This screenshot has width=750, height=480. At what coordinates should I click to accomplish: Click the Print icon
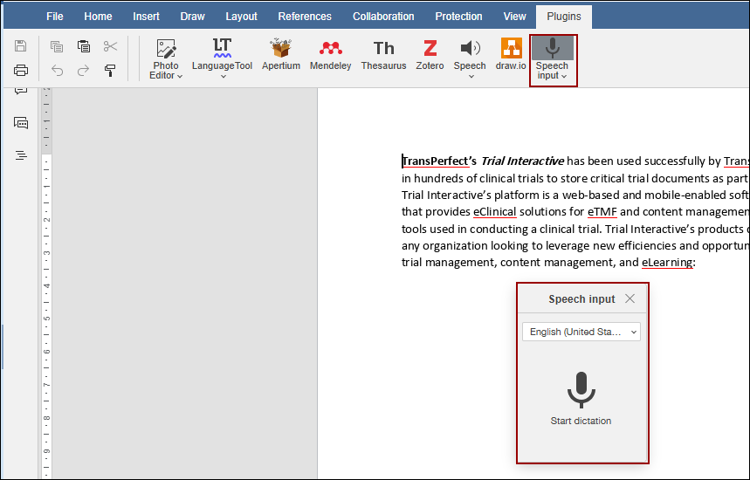21,71
